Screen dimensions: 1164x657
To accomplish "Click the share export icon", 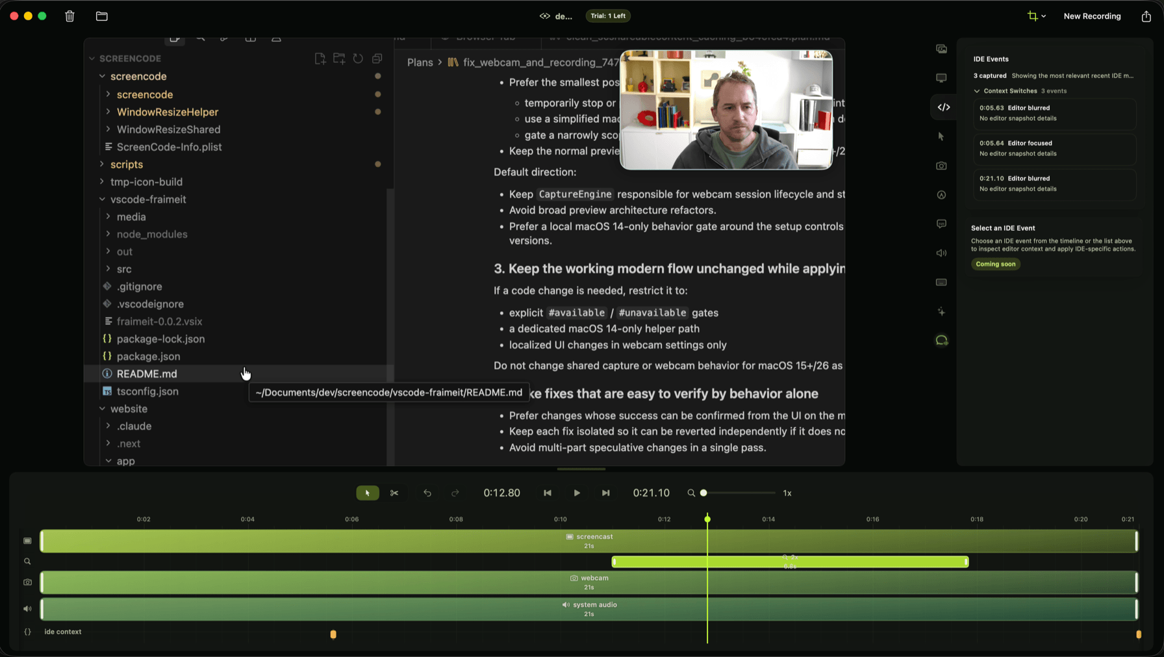I will point(1146,16).
